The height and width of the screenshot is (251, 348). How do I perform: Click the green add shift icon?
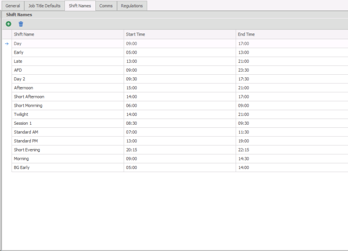(9, 24)
